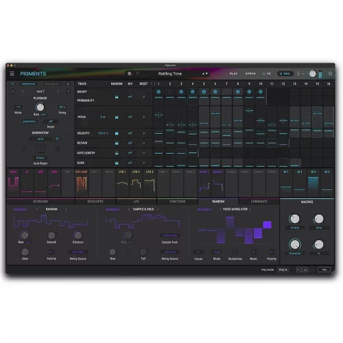The width and height of the screenshot is (343, 343).
Task: Open Random 1 Retrig Source dropdown
Action: [x=78, y=252]
